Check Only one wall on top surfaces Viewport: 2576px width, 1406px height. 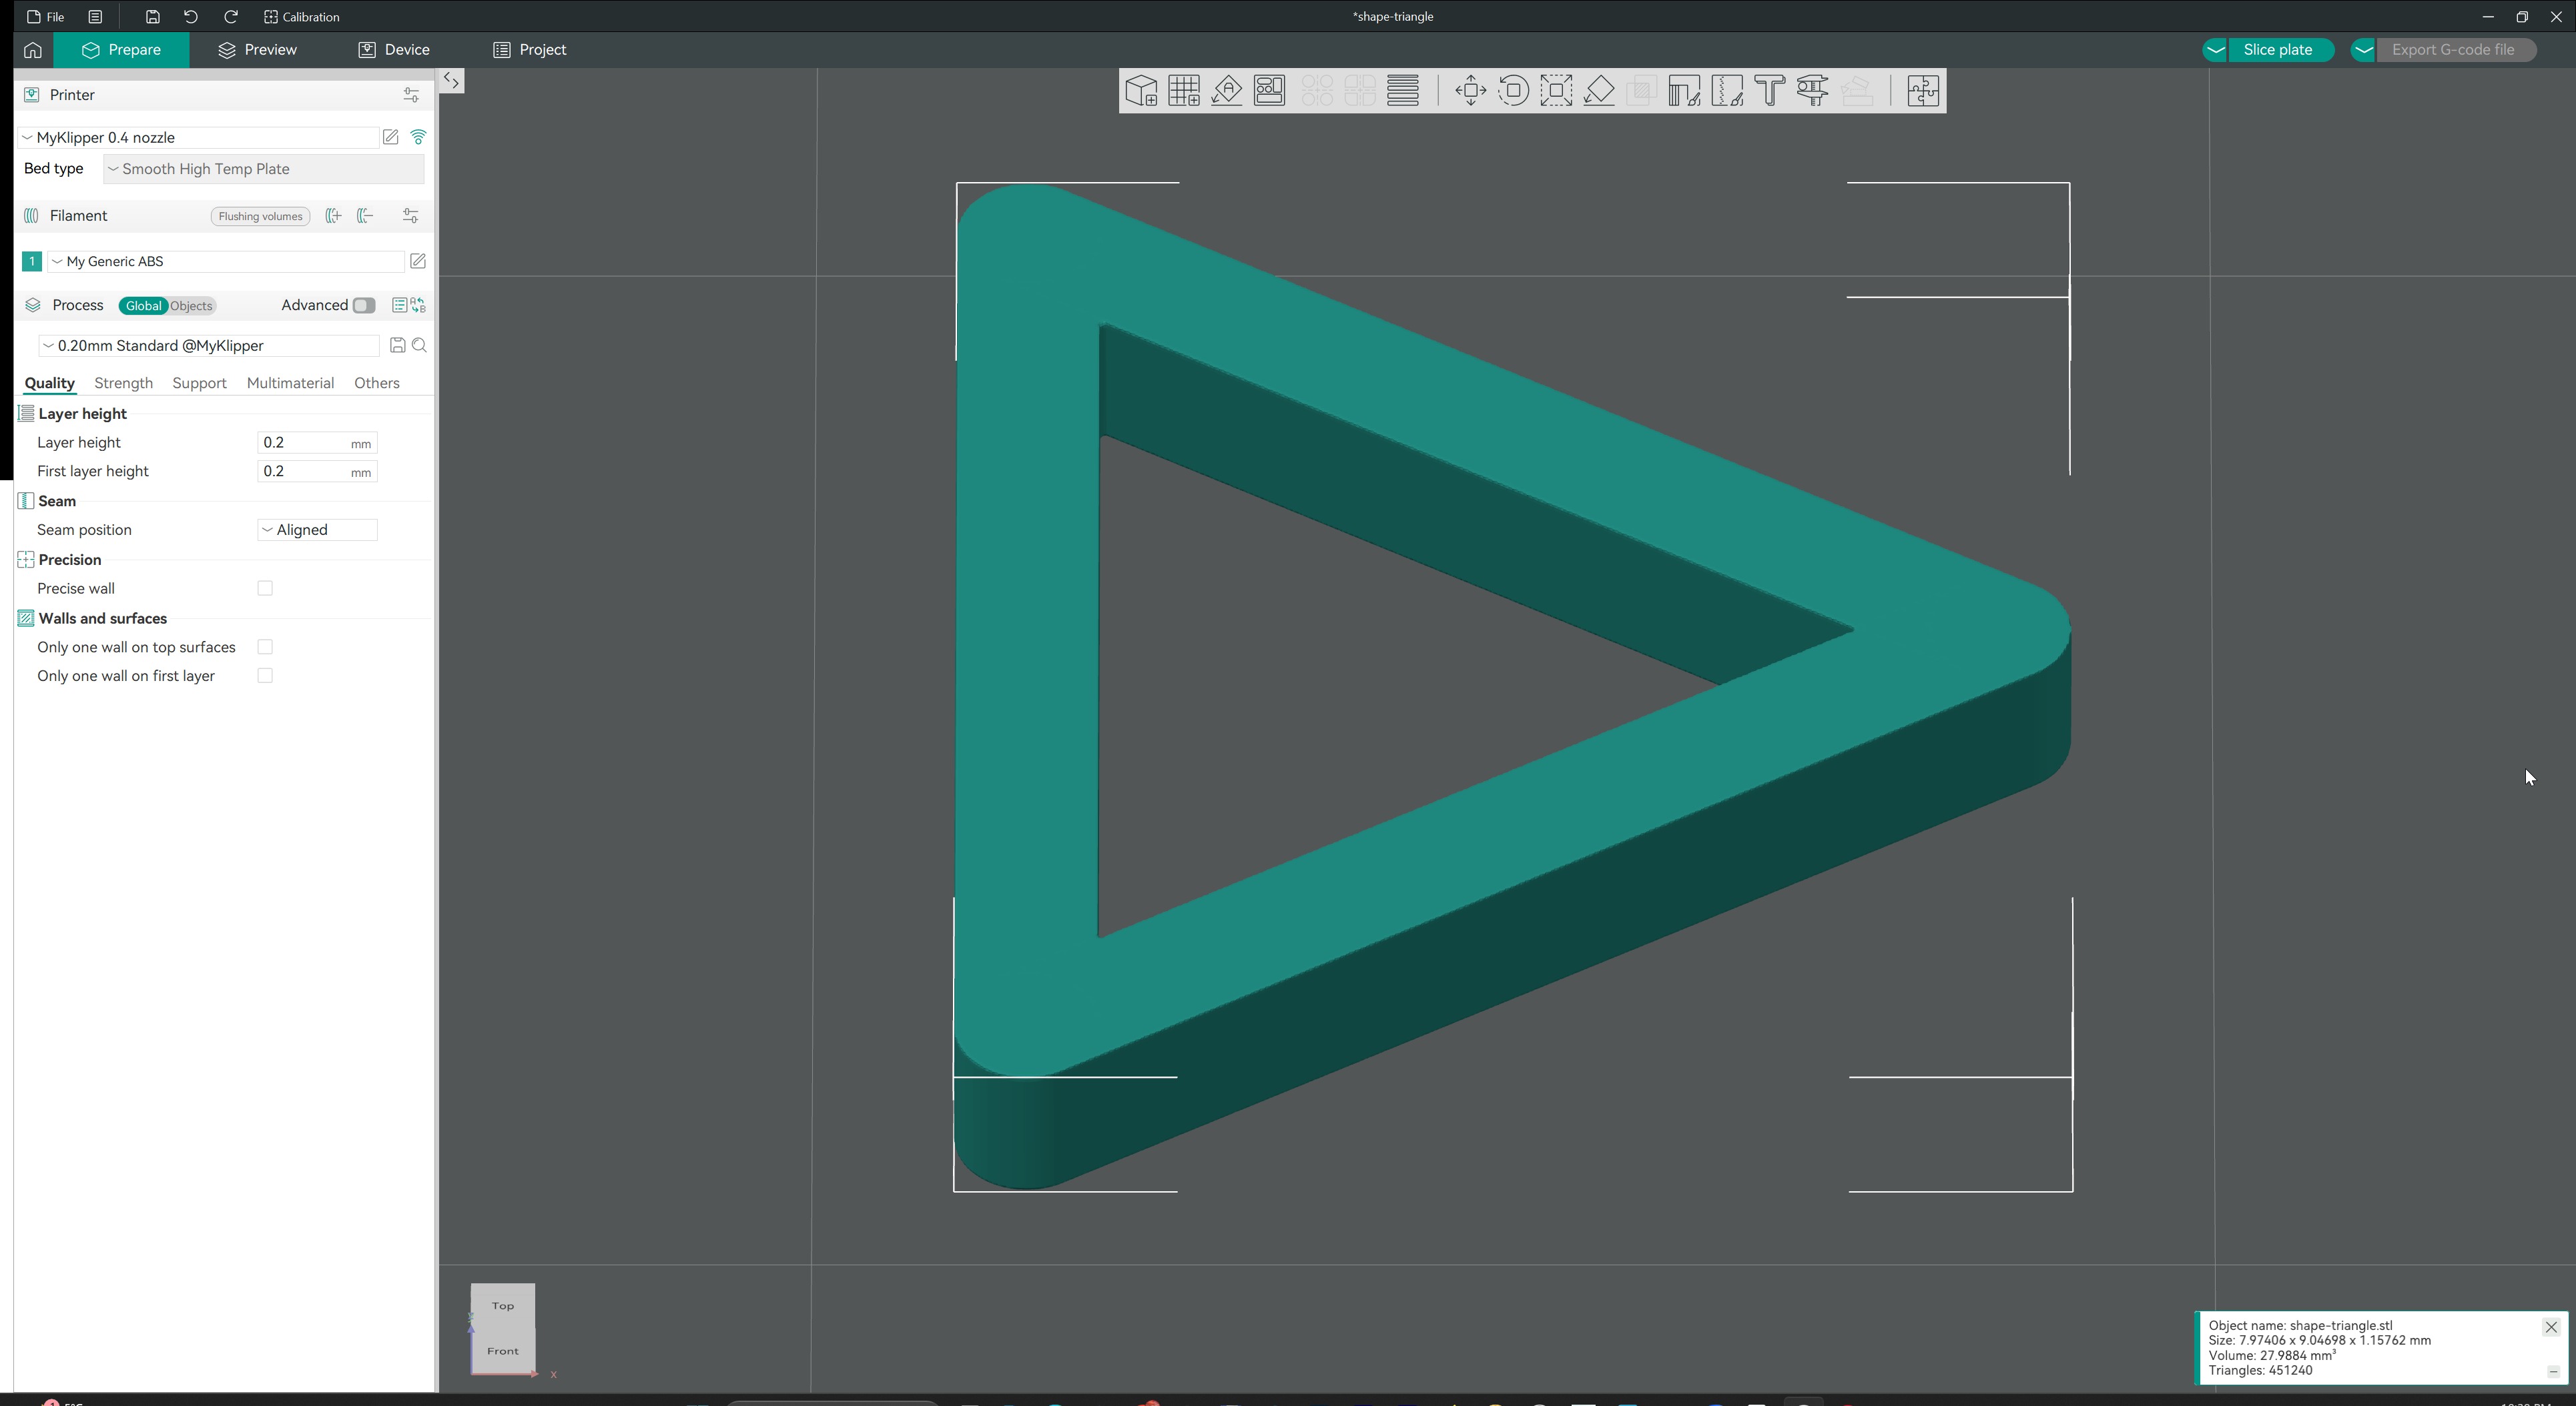coord(265,648)
